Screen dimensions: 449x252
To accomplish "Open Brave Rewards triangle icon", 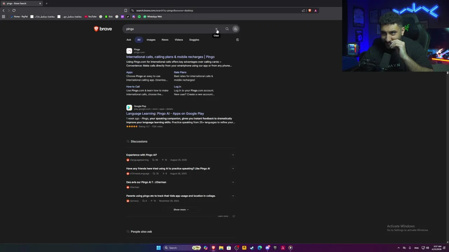I will (315, 10).
